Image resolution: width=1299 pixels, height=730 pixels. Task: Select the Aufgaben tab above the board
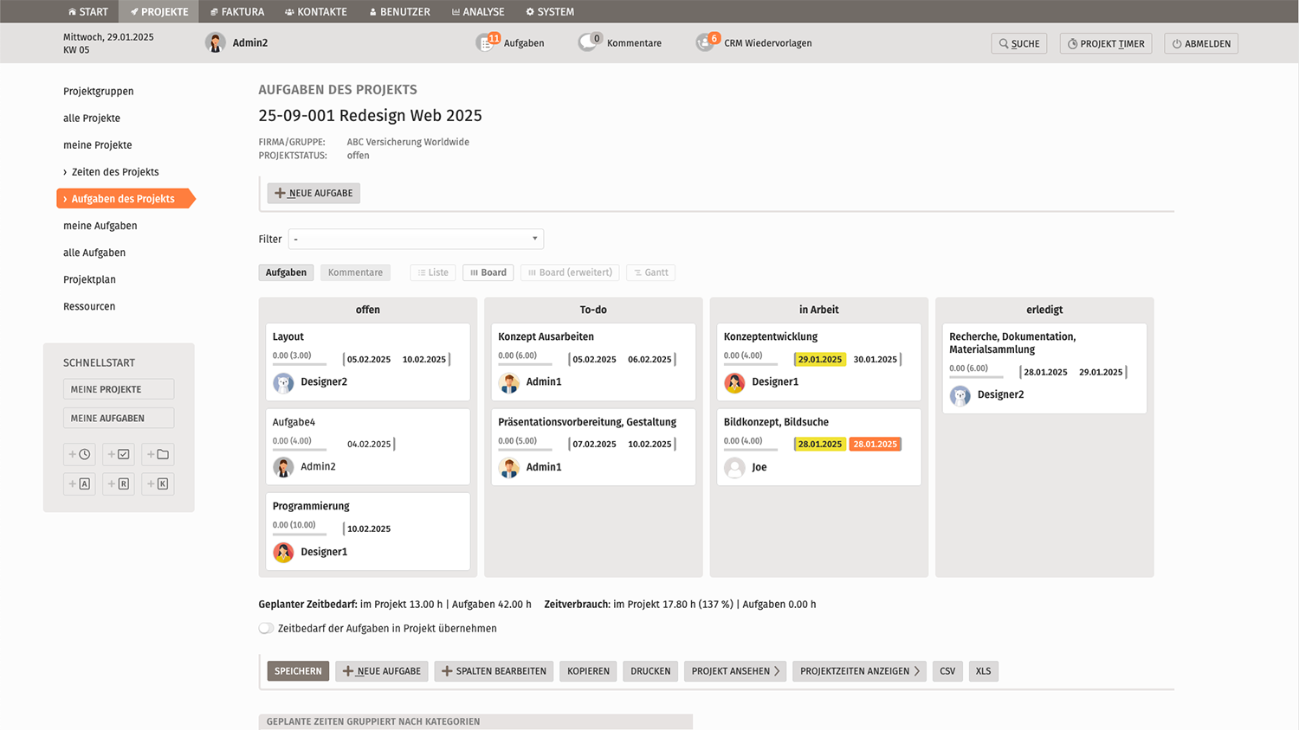[x=286, y=272]
